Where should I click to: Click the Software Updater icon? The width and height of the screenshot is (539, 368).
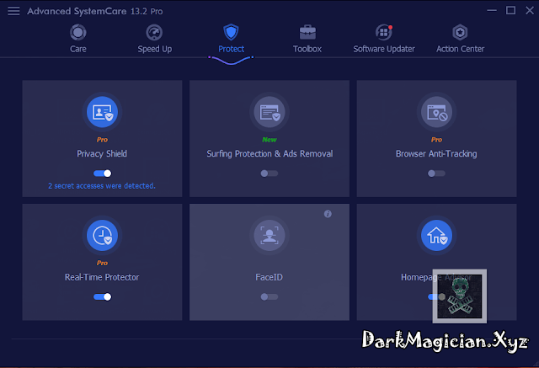click(384, 32)
